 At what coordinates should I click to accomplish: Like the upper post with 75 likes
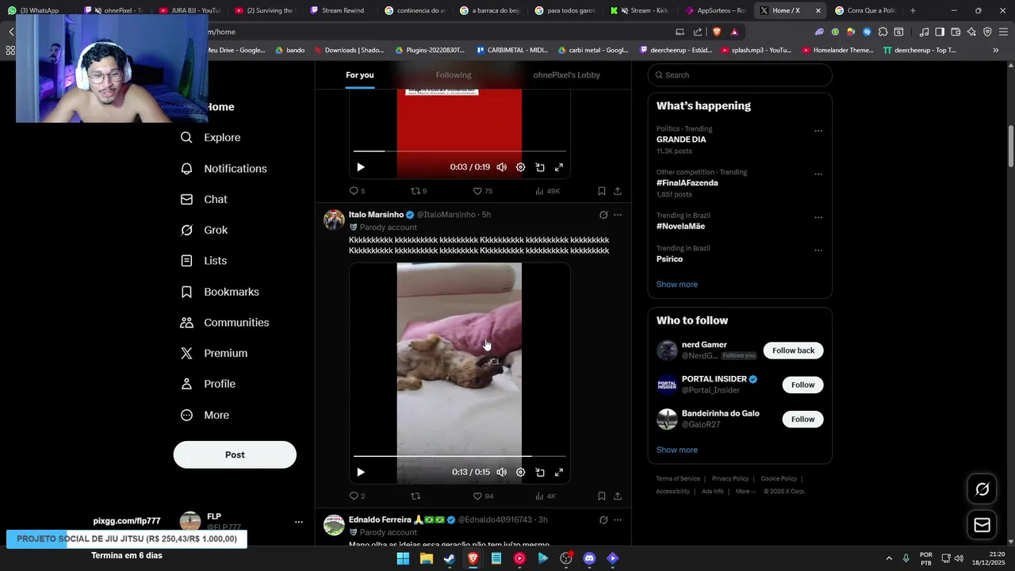(483, 191)
